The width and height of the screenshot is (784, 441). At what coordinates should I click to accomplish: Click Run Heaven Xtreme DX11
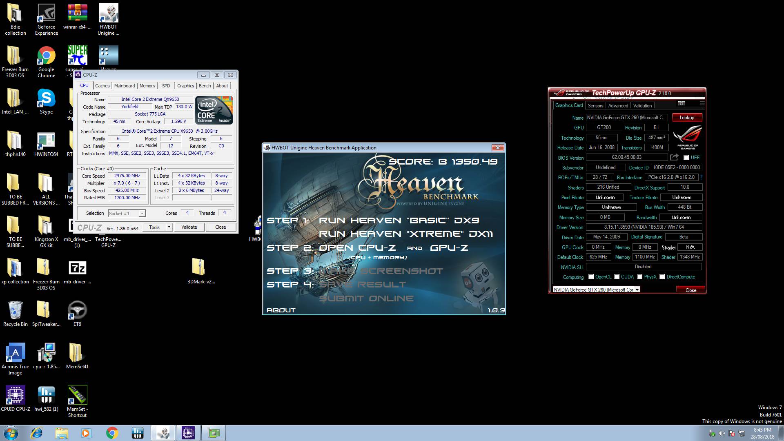pyautogui.click(x=405, y=234)
